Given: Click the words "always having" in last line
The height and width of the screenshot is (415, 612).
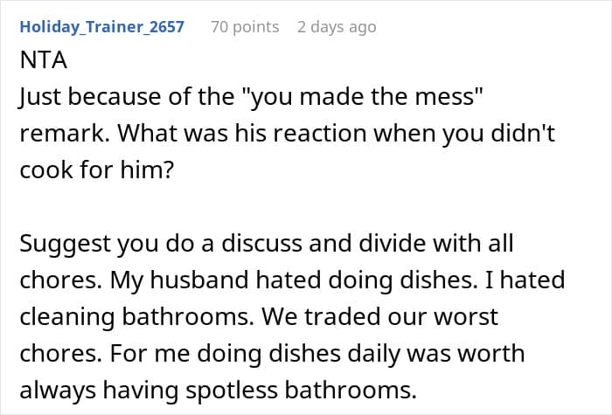Looking at the screenshot, I should [x=99, y=391].
